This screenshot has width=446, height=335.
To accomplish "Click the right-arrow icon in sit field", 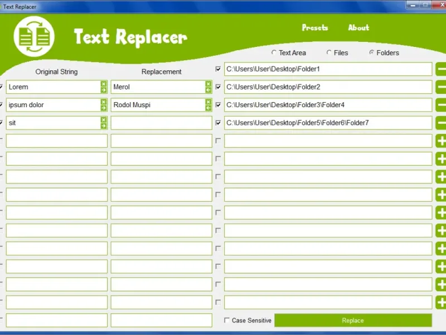I will [104, 126].
